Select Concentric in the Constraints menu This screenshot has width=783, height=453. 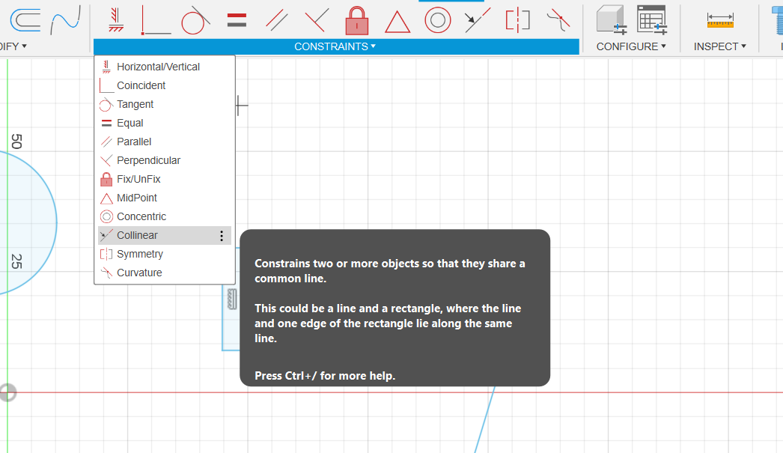[164, 216]
